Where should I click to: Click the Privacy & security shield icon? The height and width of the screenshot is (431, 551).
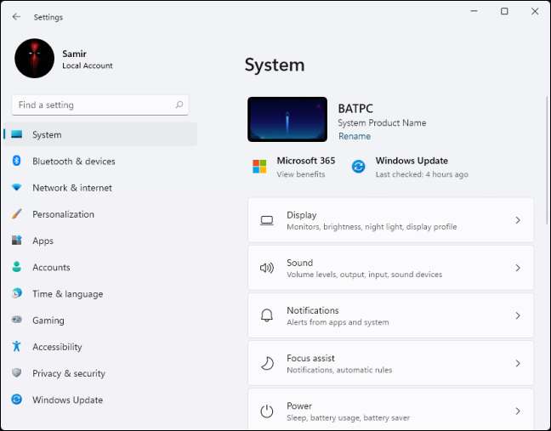pyautogui.click(x=16, y=373)
